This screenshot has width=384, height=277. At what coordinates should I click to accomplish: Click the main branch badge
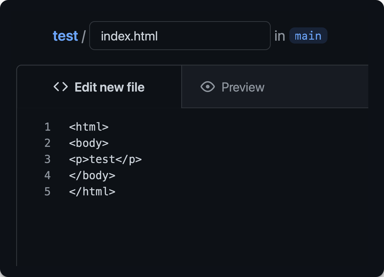coord(308,36)
